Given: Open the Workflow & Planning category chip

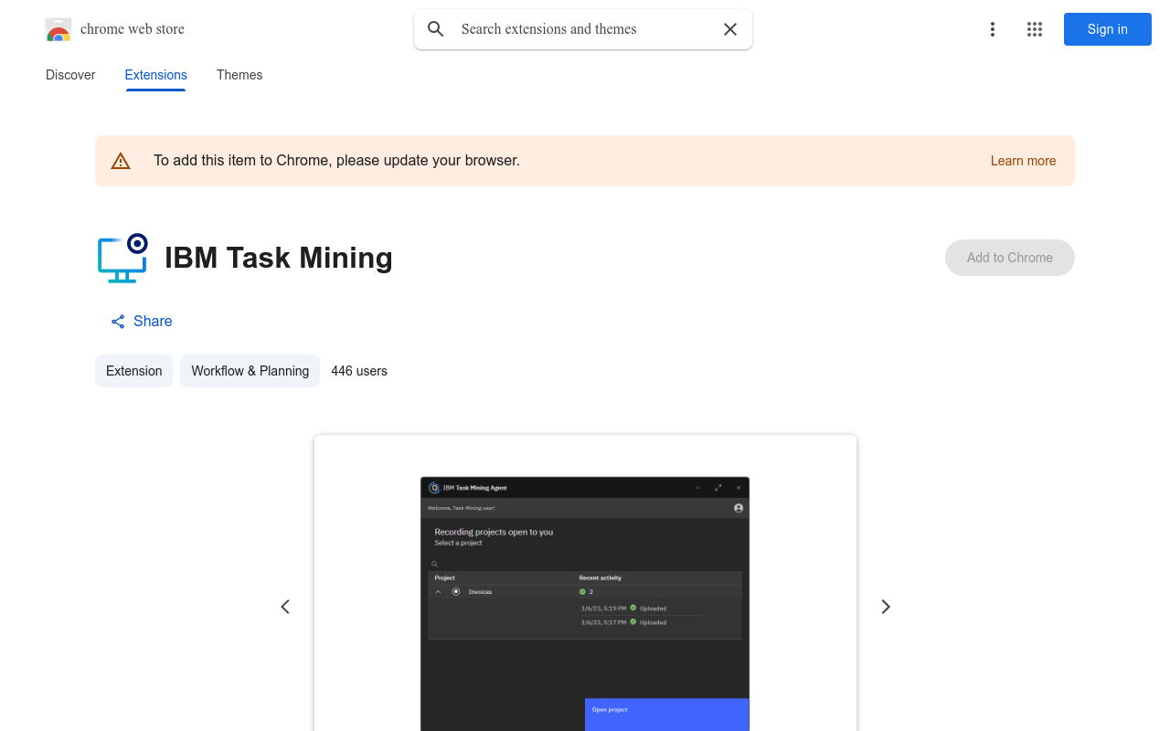Looking at the screenshot, I should pyautogui.click(x=250, y=371).
